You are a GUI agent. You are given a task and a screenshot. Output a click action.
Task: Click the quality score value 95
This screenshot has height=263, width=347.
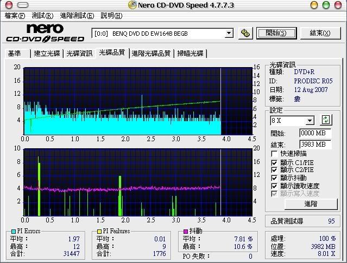click(331, 221)
